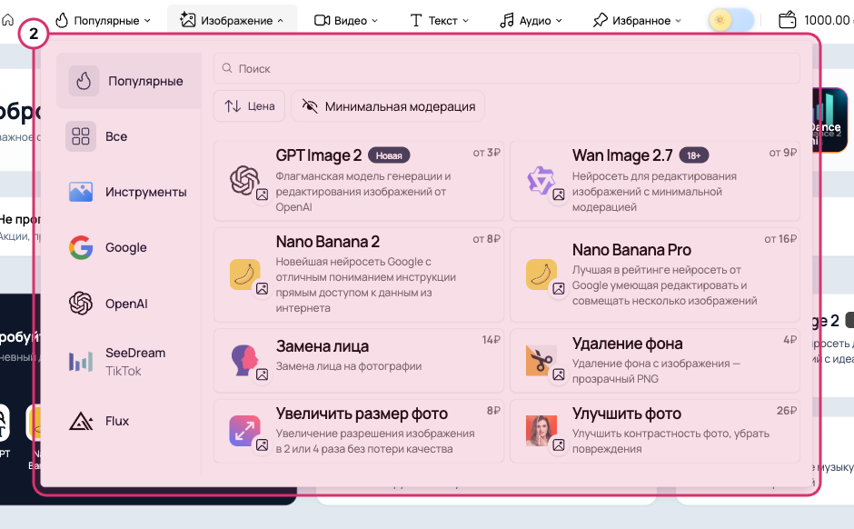Image resolution: width=854 pixels, height=529 pixels.
Task: Click the от 3₽ price on GPT Image 2
Action: (486, 153)
